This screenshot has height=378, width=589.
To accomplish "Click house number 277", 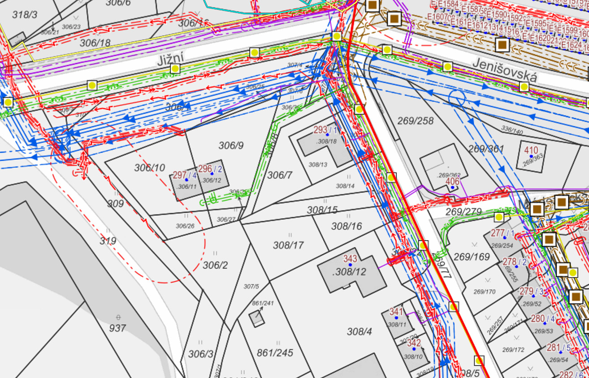I will (x=498, y=233).
